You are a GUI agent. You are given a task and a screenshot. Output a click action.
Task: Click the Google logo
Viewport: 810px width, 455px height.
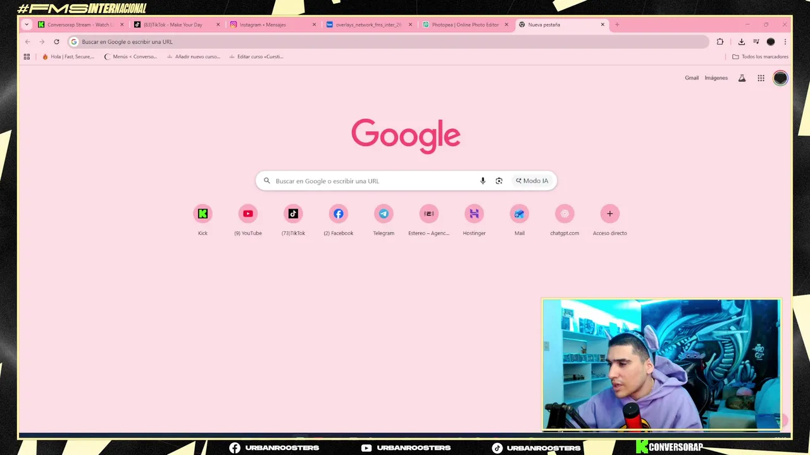tap(406, 135)
